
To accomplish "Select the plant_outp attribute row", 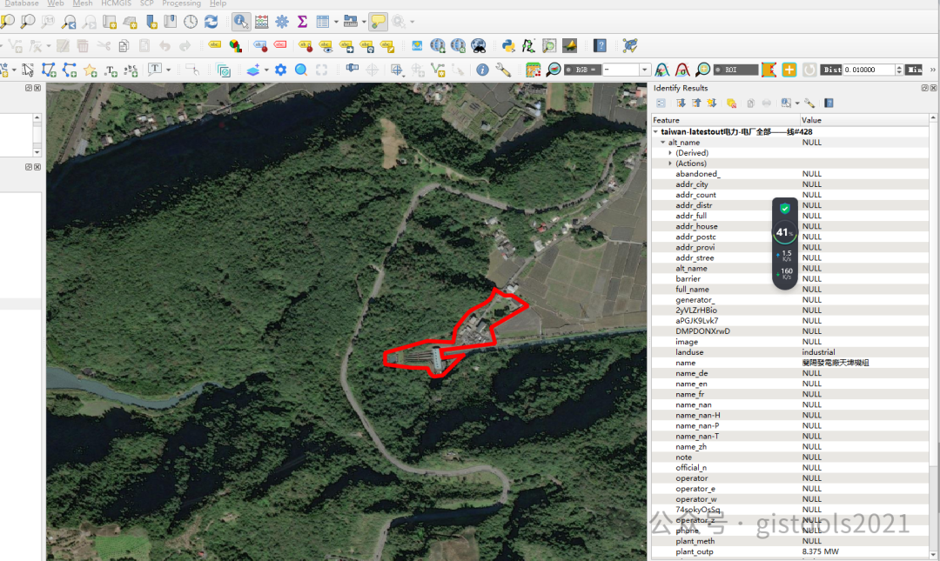I will [790, 551].
